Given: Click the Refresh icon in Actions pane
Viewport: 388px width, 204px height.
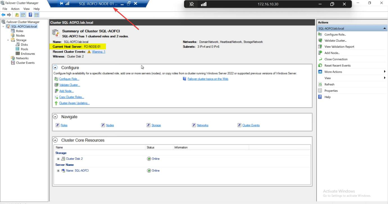Looking at the screenshot, I should pos(320,84).
